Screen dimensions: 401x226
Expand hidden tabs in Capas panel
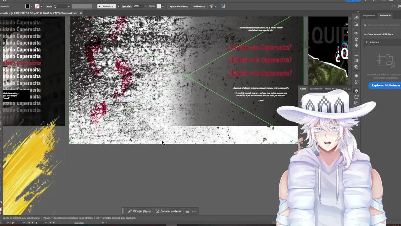tap(344, 89)
